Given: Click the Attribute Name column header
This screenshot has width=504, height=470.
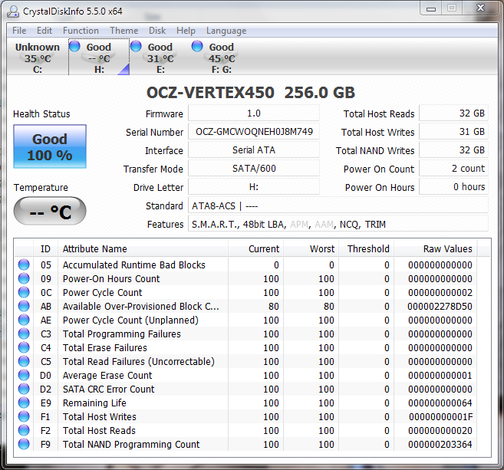Looking at the screenshot, I should point(143,248).
